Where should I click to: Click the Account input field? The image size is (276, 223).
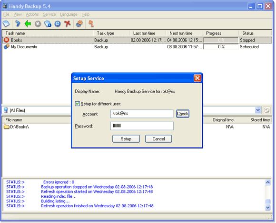(142, 114)
